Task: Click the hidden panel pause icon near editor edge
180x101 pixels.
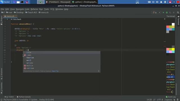Action: click(x=165, y=19)
